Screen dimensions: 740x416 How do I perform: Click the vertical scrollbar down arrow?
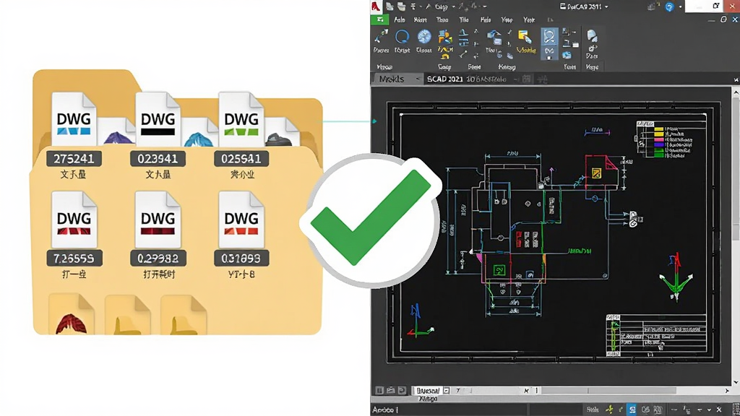pyautogui.click(x=736, y=382)
